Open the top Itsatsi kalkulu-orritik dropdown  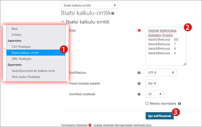pos(90,5)
